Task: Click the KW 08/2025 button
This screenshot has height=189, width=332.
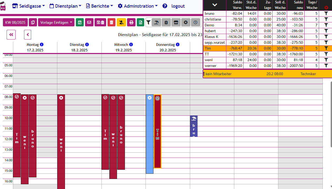Action: 15,22
